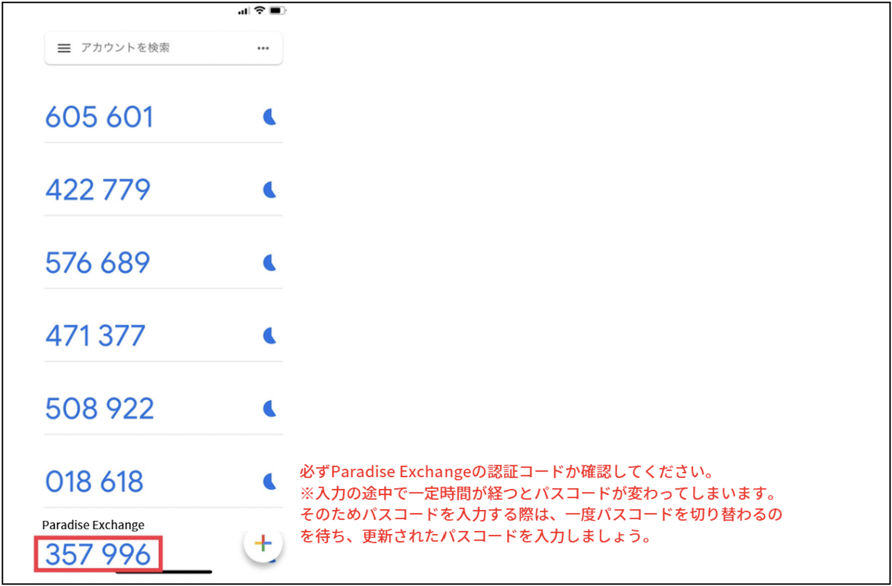Screen dimensions: 892x586
Task: Check the cellular signal bars icon
Action: click(x=243, y=11)
